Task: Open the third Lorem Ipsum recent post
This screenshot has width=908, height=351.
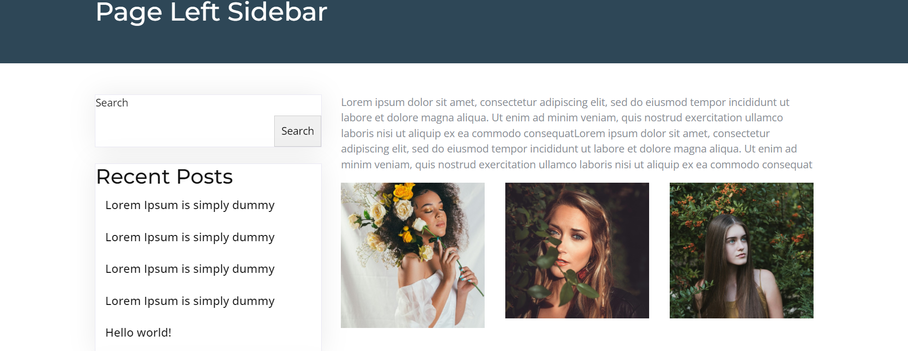Action: [x=190, y=269]
